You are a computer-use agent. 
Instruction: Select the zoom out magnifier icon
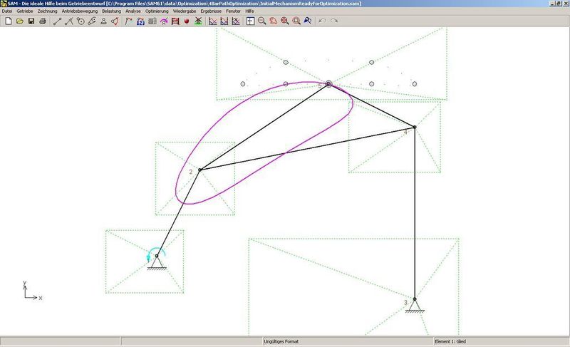262,21
